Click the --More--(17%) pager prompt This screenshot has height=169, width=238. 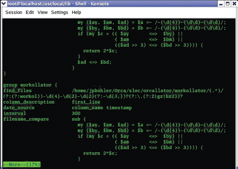[x=22, y=164]
